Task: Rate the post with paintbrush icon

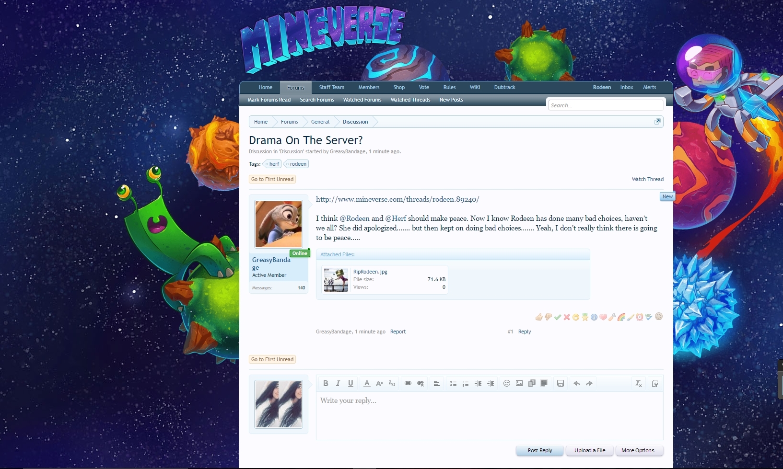Action: [x=631, y=317]
